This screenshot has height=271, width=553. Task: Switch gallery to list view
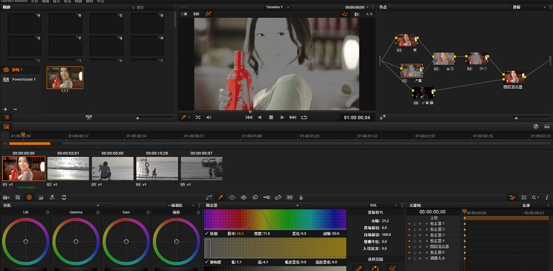coord(6,117)
